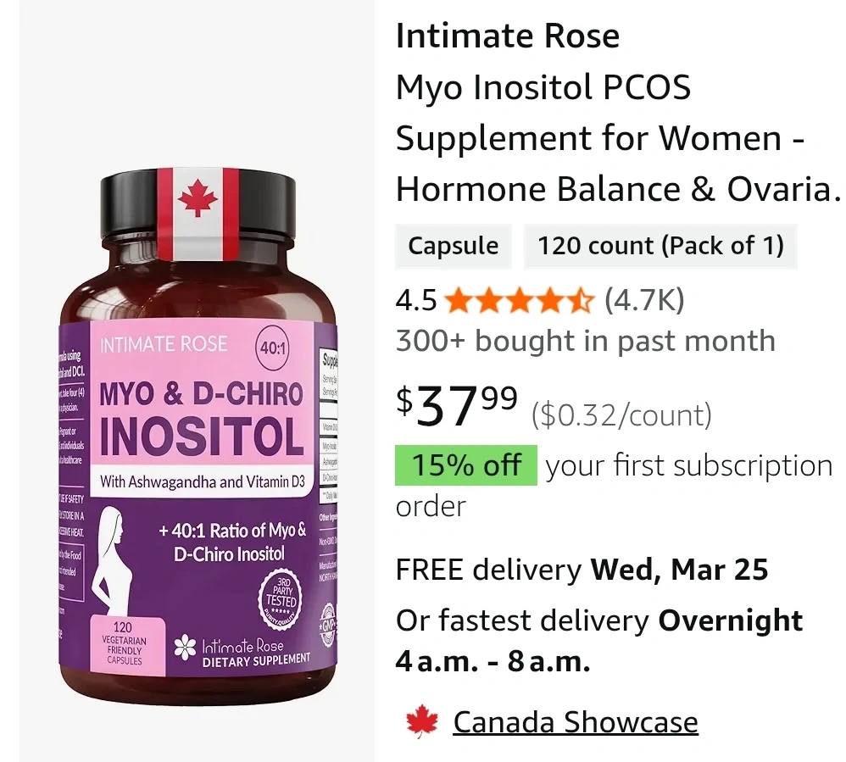Click the FREE delivery Wed, Mar 25 text

pyautogui.click(x=582, y=570)
